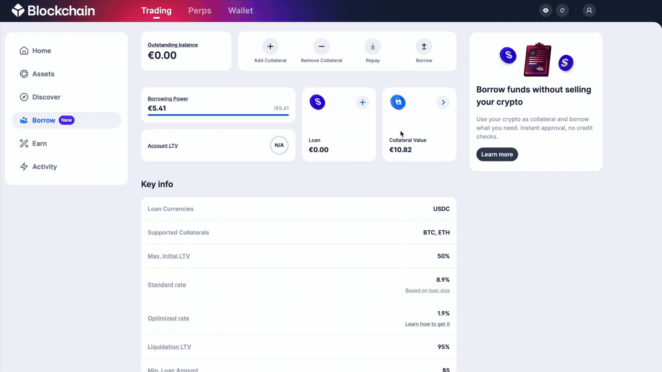
Task: Open the 'Learn how to get it' link
Action: tap(427, 324)
